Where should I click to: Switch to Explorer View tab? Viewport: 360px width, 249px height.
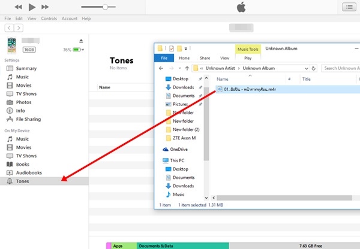(224, 58)
